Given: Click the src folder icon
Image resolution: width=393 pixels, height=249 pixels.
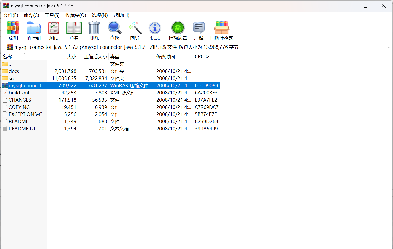Looking at the screenshot, I should [5, 78].
